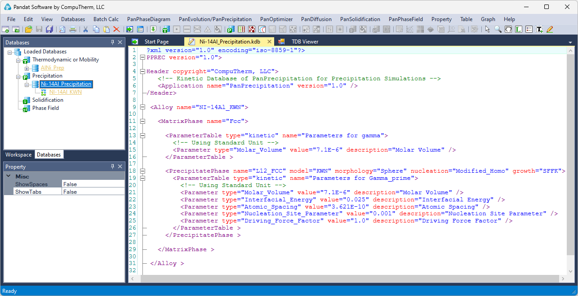The width and height of the screenshot is (578, 296).
Task: Click the Cut scissors icon
Action: (85, 30)
